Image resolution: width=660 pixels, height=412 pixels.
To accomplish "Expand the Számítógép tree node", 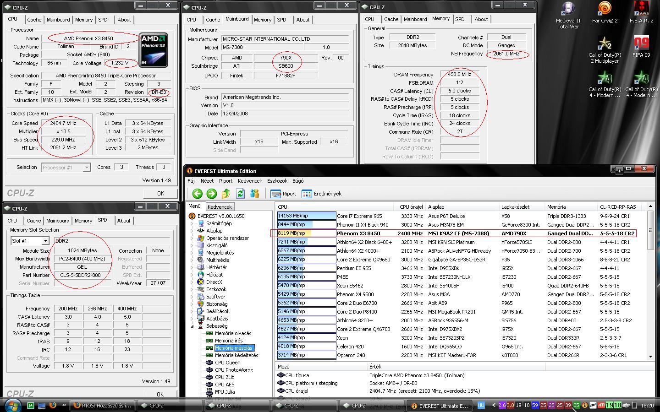I will [x=192, y=223].
